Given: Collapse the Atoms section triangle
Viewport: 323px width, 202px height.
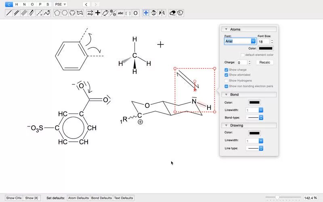Looking at the screenshot, I should point(226,29).
